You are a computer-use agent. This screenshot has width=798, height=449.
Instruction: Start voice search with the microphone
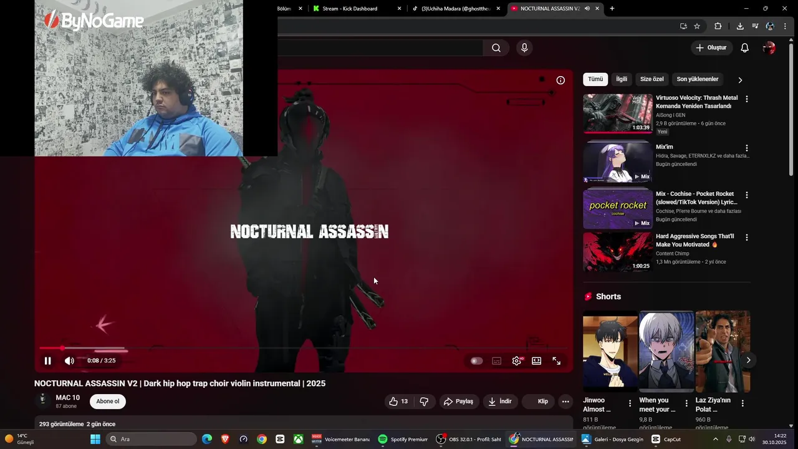(x=524, y=48)
